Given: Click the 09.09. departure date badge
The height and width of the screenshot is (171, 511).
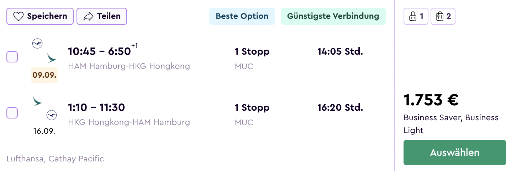Looking at the screenshot, I should click(x=44, y=75).
